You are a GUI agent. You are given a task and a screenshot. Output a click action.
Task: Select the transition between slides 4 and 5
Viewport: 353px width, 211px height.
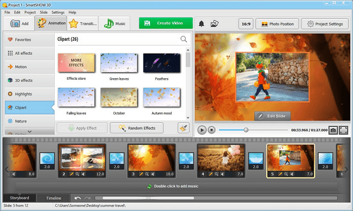coord(256,161)
